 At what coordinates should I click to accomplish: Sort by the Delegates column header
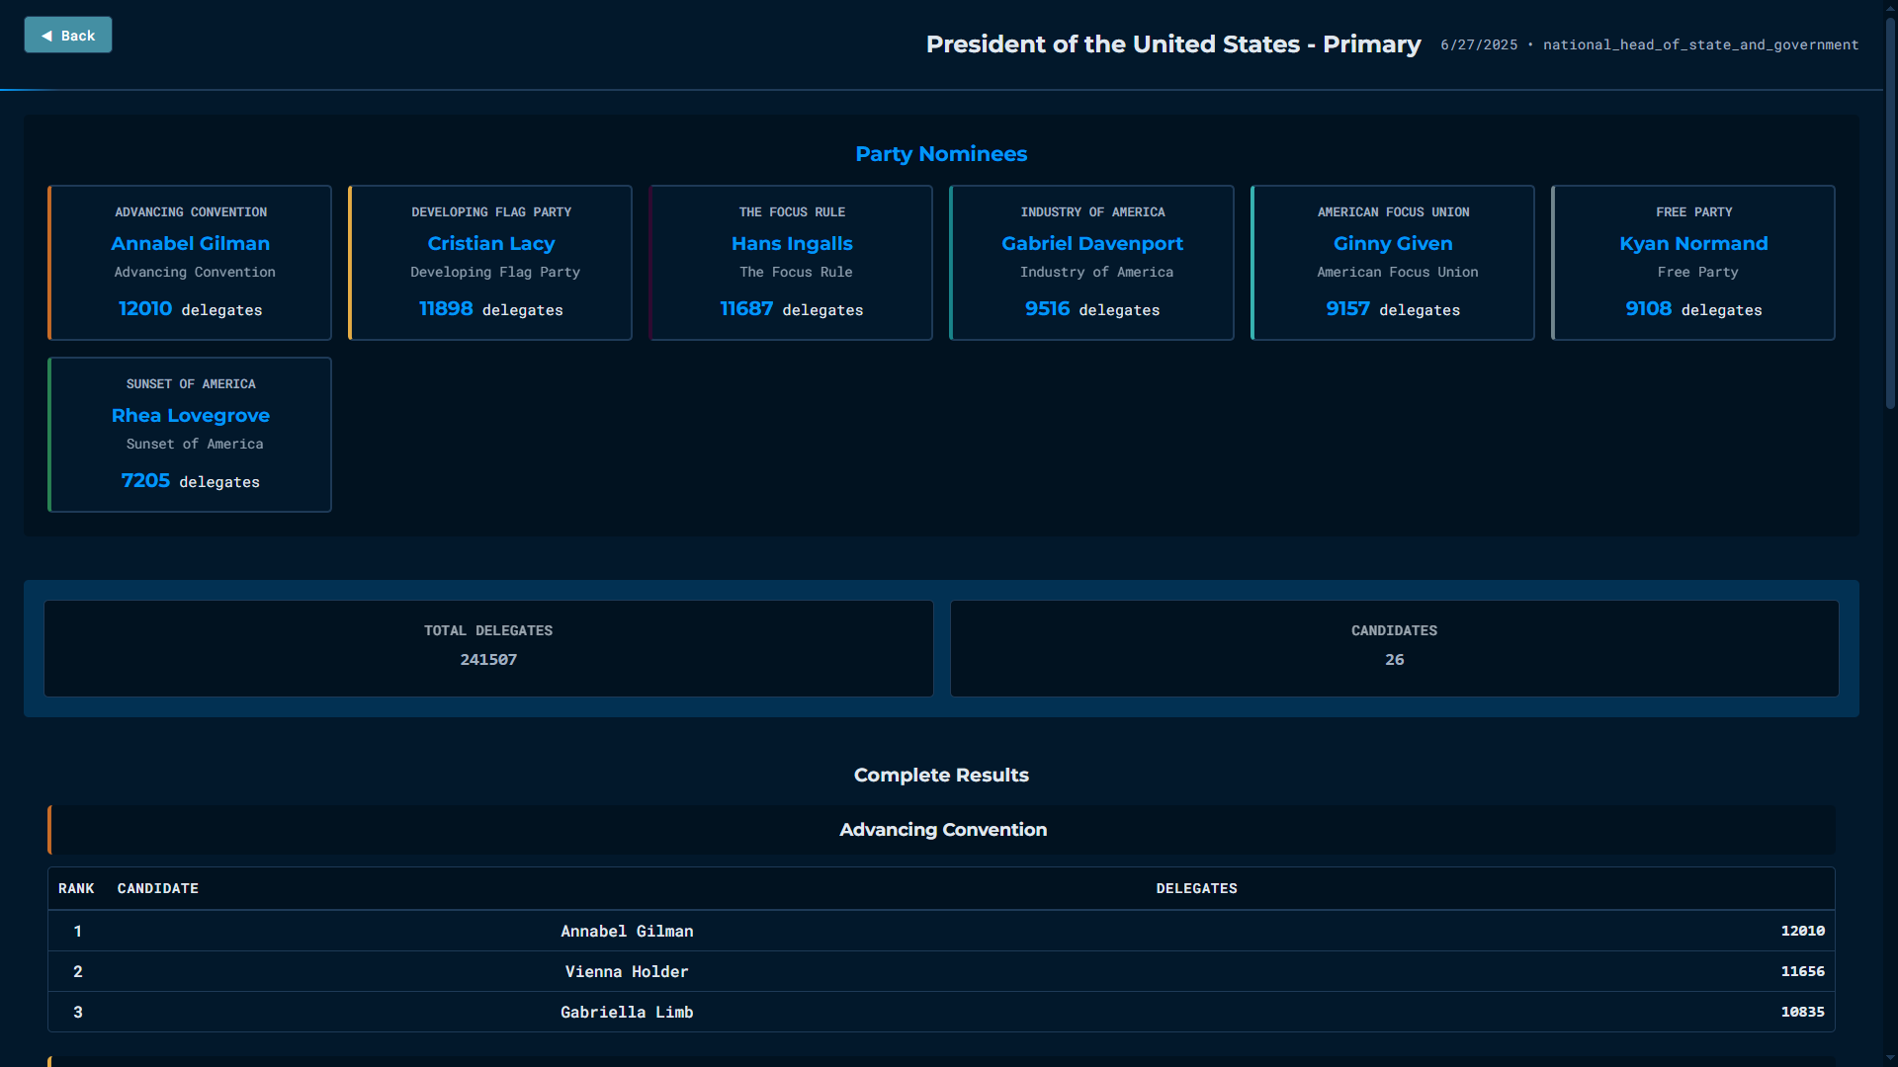coord(1196,888)
